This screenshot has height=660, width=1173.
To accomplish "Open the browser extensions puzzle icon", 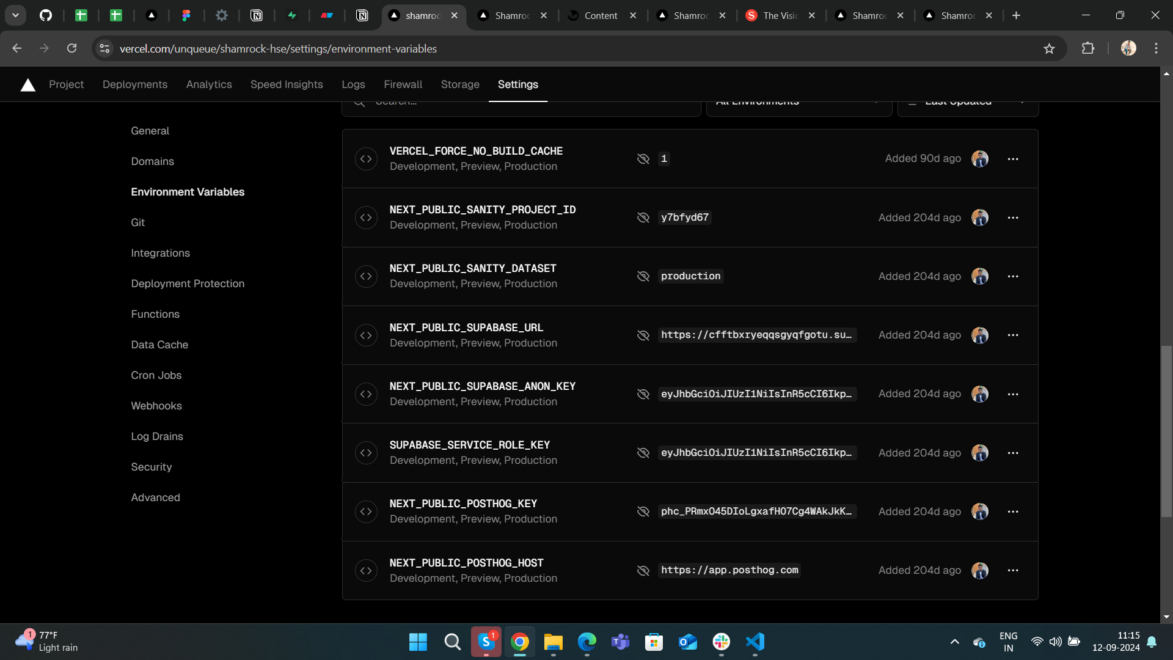I will [1088, 48].
